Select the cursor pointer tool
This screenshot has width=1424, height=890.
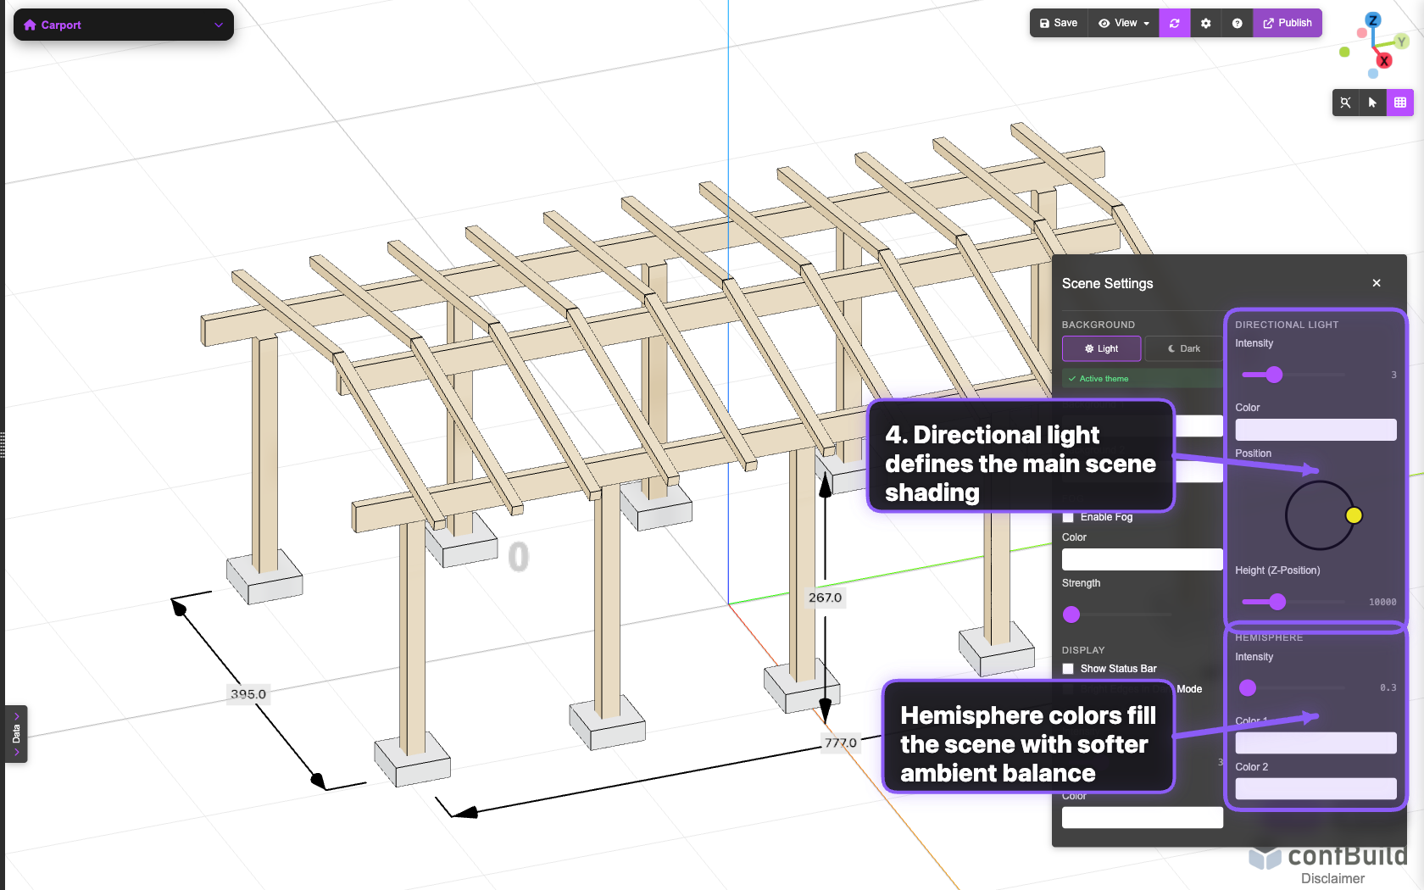1372,103
